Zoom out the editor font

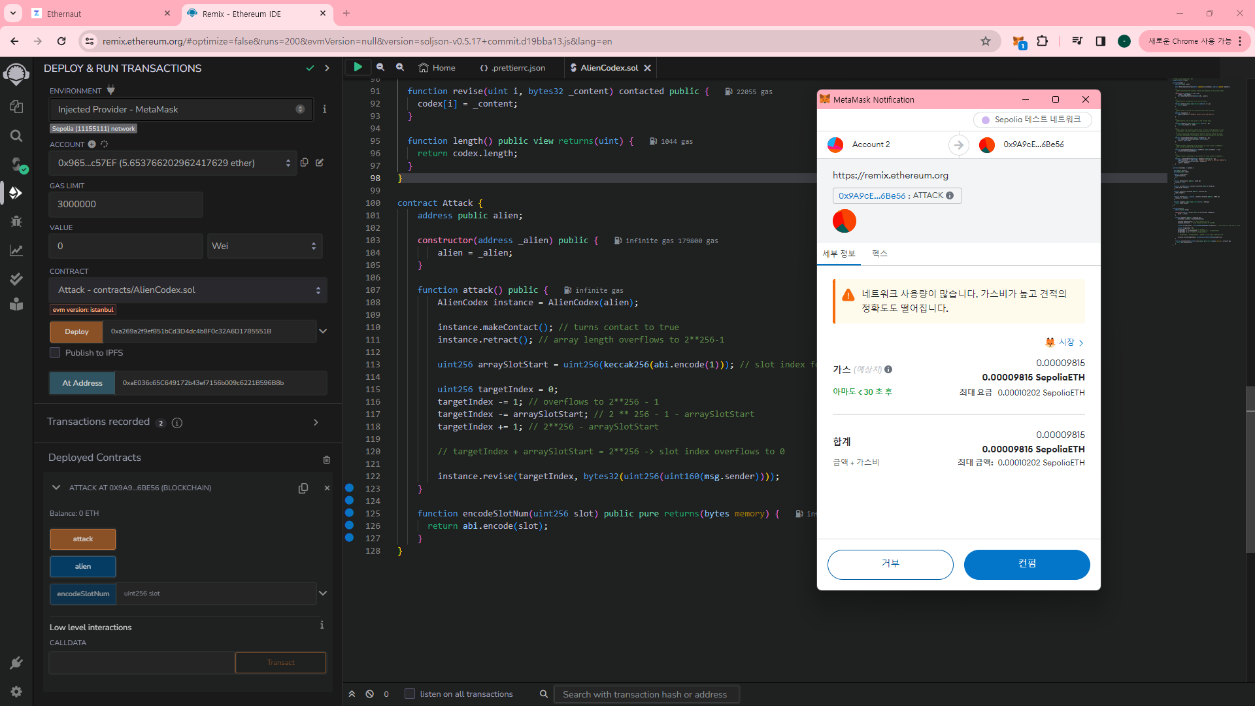[380, 67]
